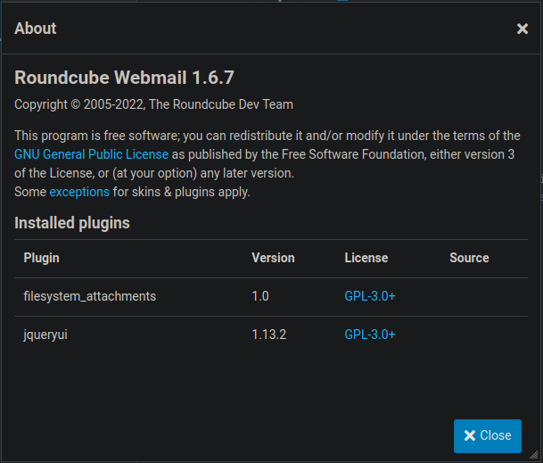Open GPL-3.0+ license link for jqueryui
The height and width of the screenshot is (463, 543).
[x=369, y=335]
